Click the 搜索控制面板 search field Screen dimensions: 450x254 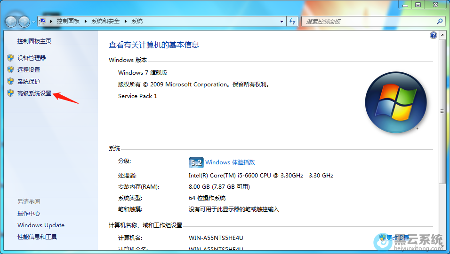click(x=367, y=22)
